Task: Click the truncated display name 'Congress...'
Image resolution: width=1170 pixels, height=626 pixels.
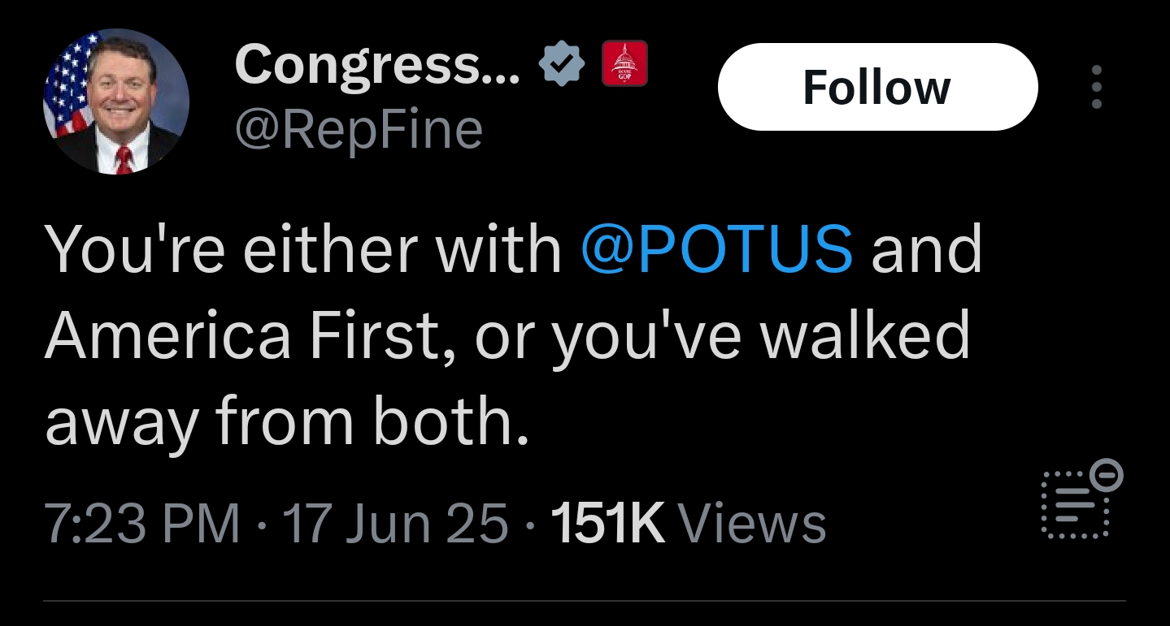Action: tap(377, 65)
